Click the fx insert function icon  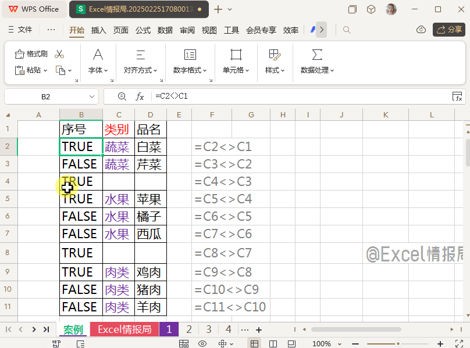[140, 96]
